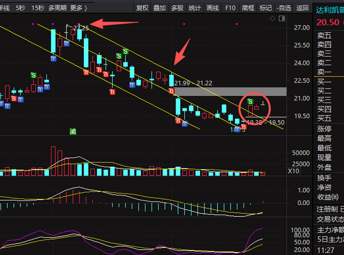Open the F10 company info
The width and height of the screenshot is (344, 255).
[230, 8]
